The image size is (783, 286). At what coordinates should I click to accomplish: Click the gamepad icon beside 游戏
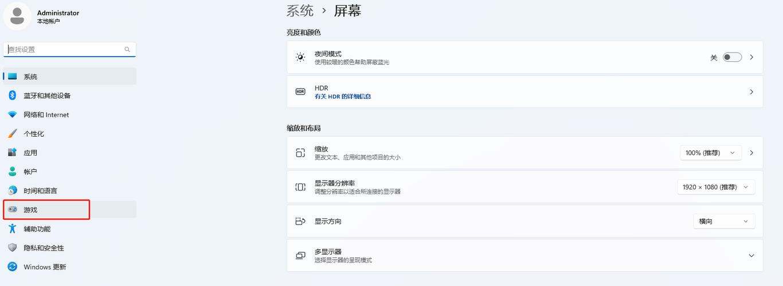(x=13, y=210)
